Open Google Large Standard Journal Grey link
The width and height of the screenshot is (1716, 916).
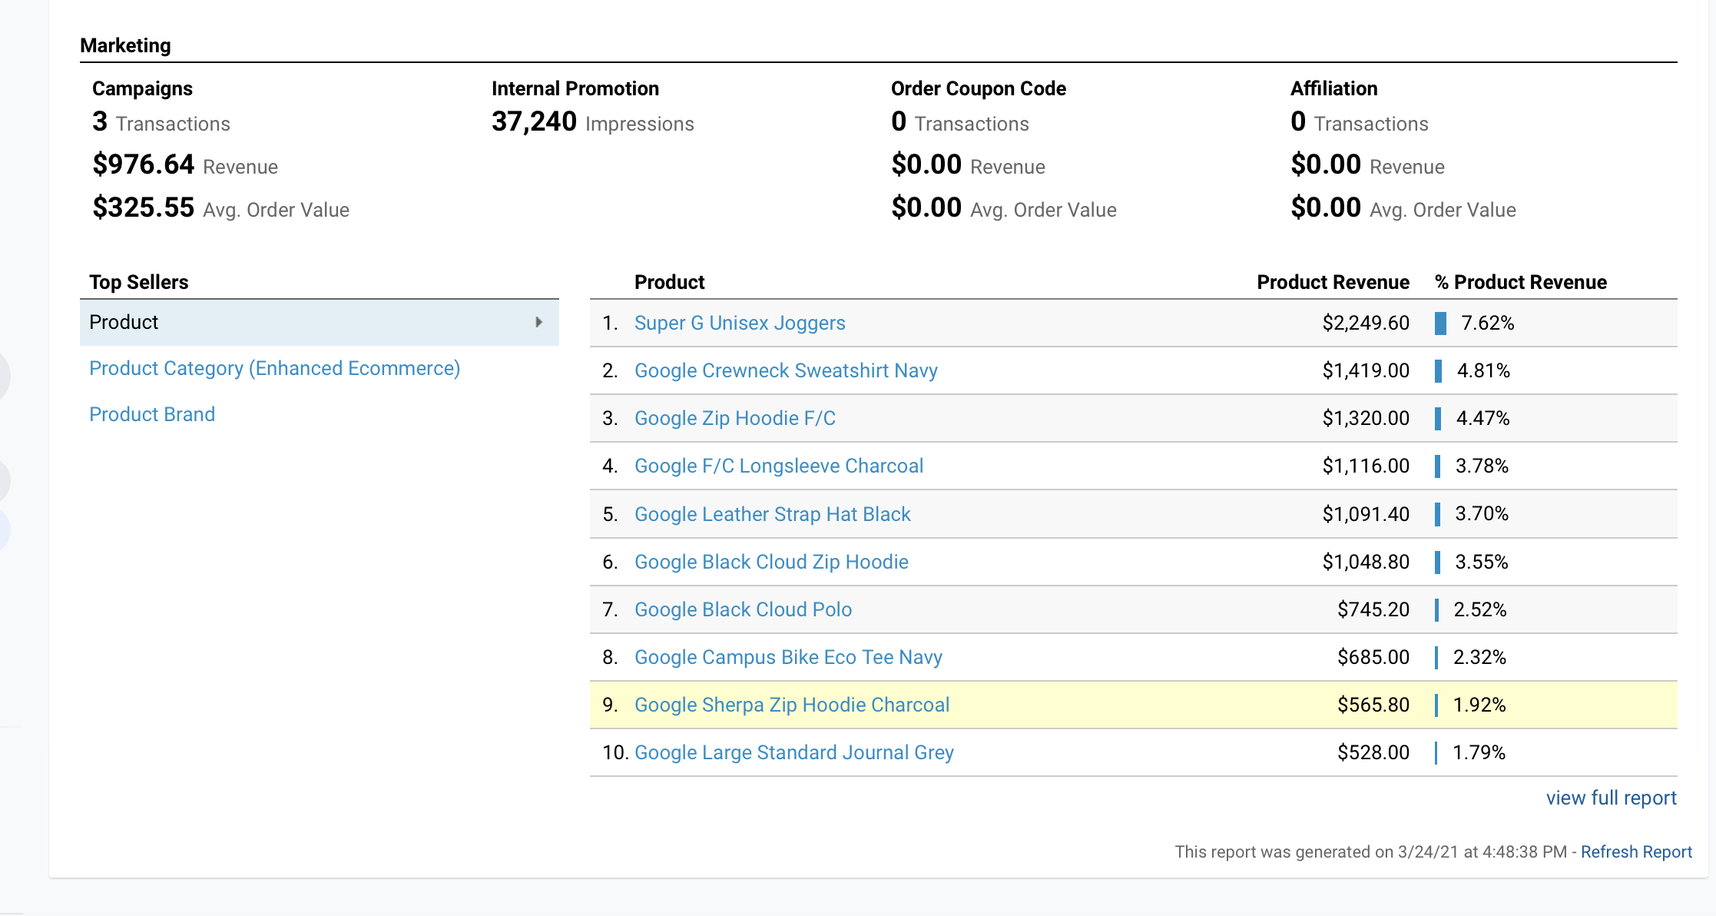click(x=794, y=752)
